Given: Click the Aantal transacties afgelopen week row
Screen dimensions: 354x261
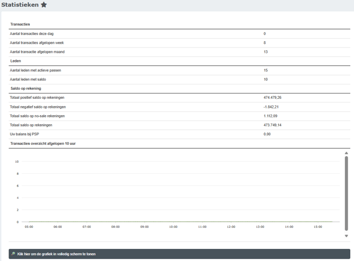Looking at the screenshot, I should pos(37,43).
